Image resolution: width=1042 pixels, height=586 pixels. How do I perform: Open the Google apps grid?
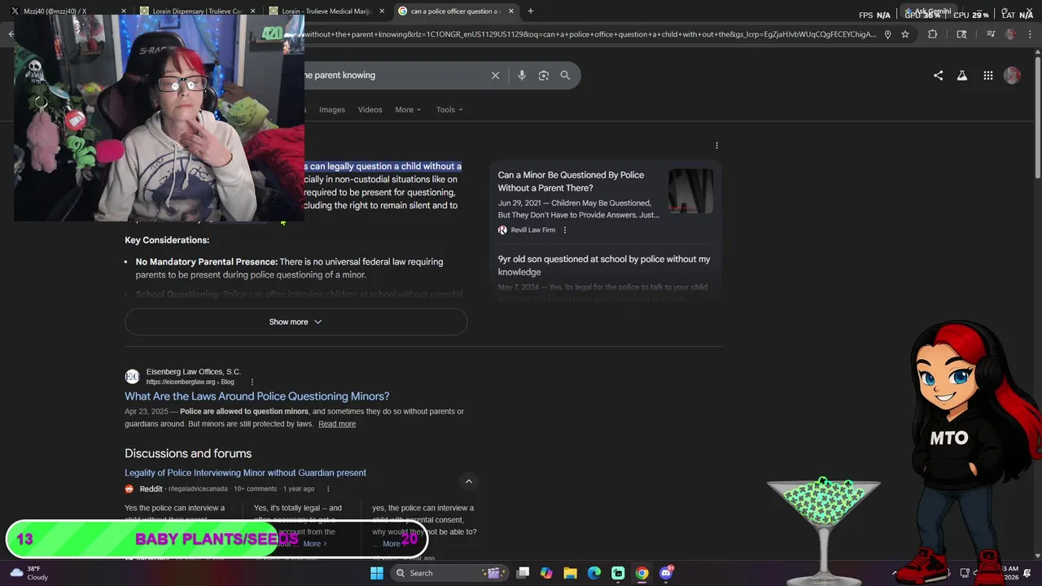tap(987, 75)
